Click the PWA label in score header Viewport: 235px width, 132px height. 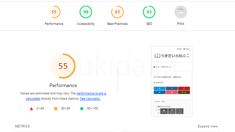point(181,24)
